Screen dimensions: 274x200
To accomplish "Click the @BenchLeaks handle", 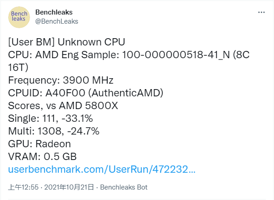I will (56, 21).
